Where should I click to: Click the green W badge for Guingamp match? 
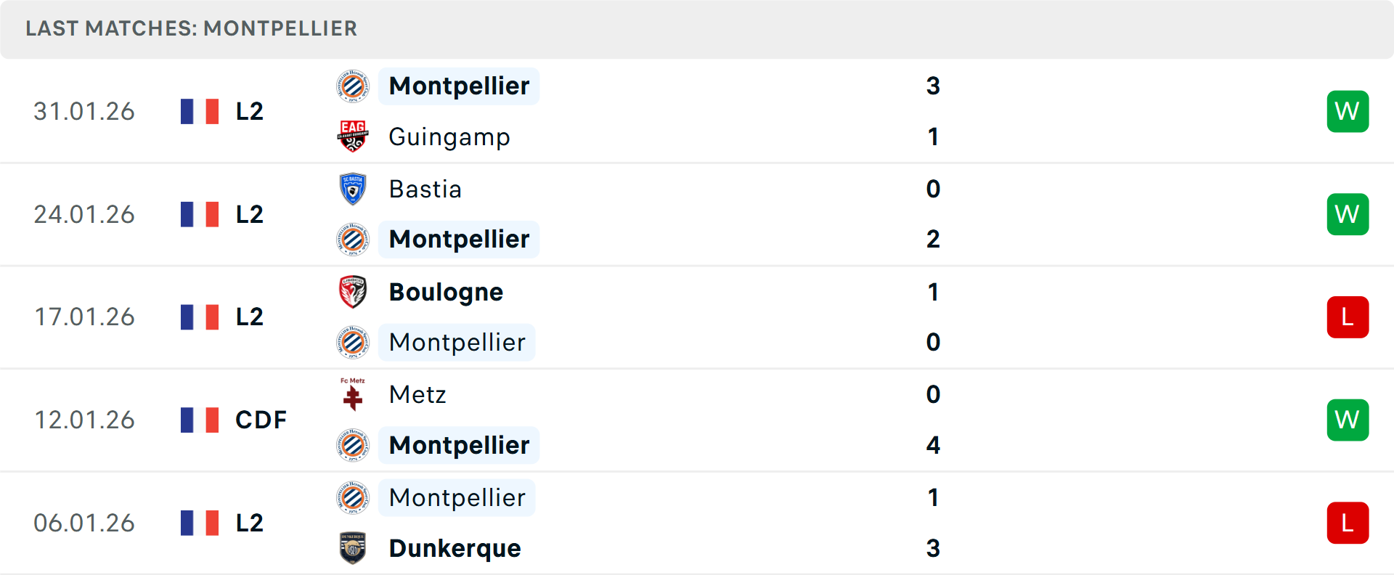click(x=1348, y=111)
